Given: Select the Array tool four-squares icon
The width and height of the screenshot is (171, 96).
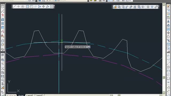Looking at the screenshot, I should click(x=168, y=29).
